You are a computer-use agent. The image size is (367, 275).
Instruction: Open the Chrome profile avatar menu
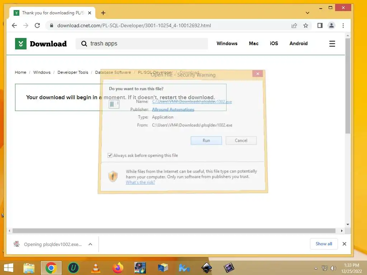332,25
